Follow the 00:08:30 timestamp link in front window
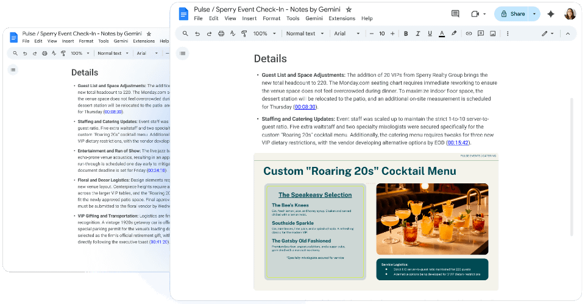The height and width of the screenshot is (304, 585). pos(305,107)
